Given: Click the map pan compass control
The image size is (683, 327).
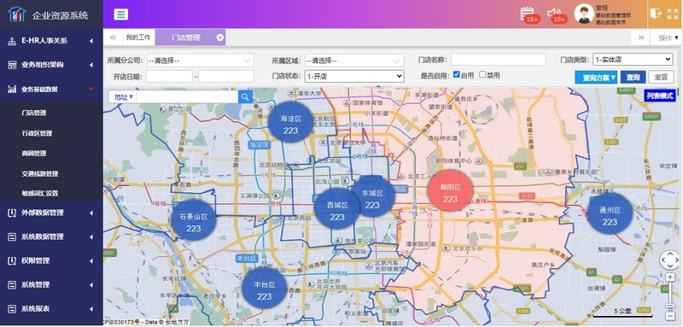Looking at the screenshot, I should tap(669, 260).
